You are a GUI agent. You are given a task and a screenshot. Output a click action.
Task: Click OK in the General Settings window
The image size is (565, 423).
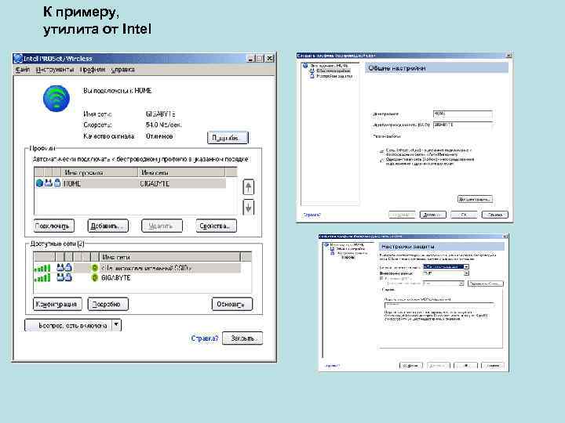click(x=464, y=215)
